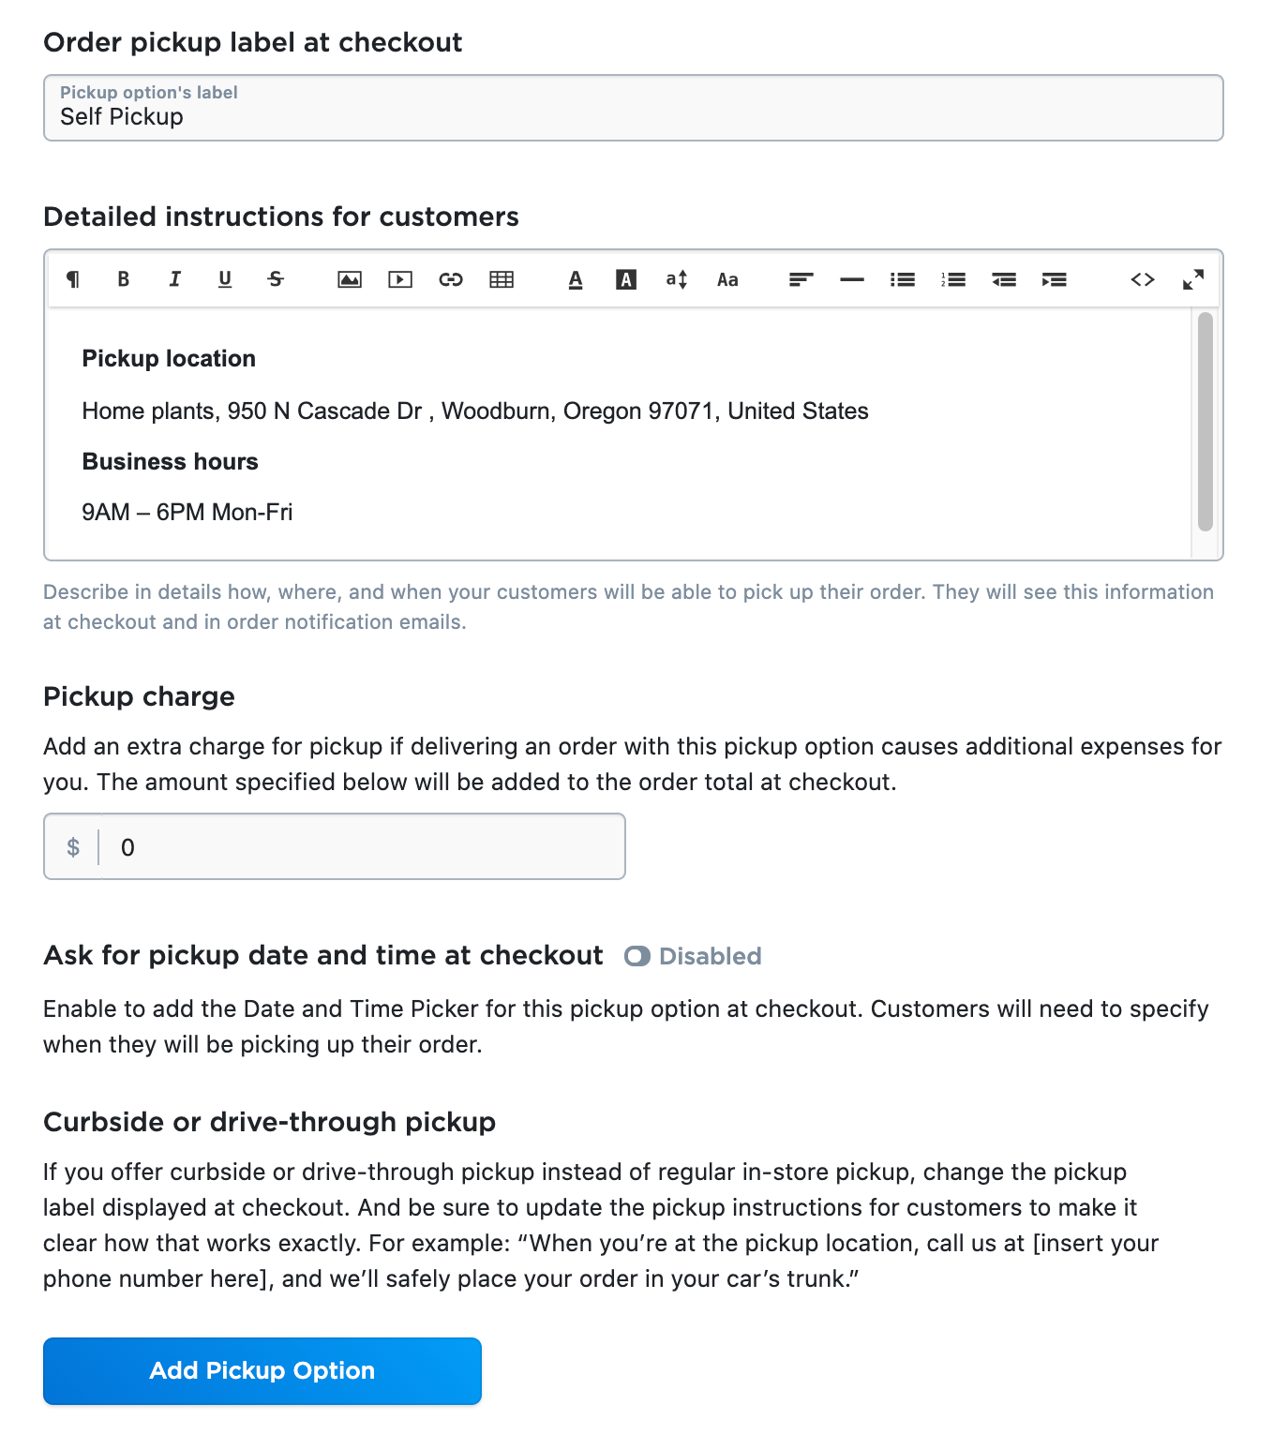Open the text color picker
1288x1434 pixels.
point(576,279)
